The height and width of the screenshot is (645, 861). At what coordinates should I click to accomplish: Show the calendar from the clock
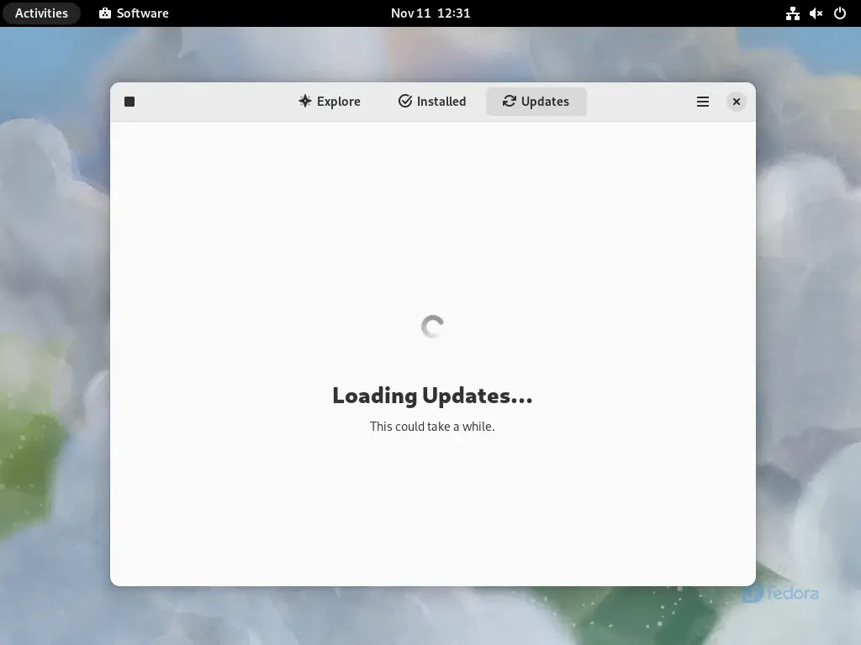tap(430, 13)
